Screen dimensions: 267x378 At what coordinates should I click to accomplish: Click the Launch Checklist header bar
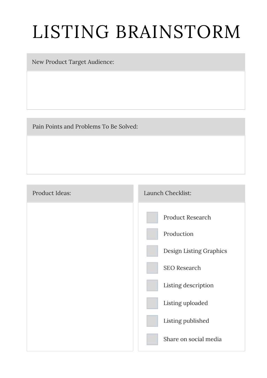[191, 193]
